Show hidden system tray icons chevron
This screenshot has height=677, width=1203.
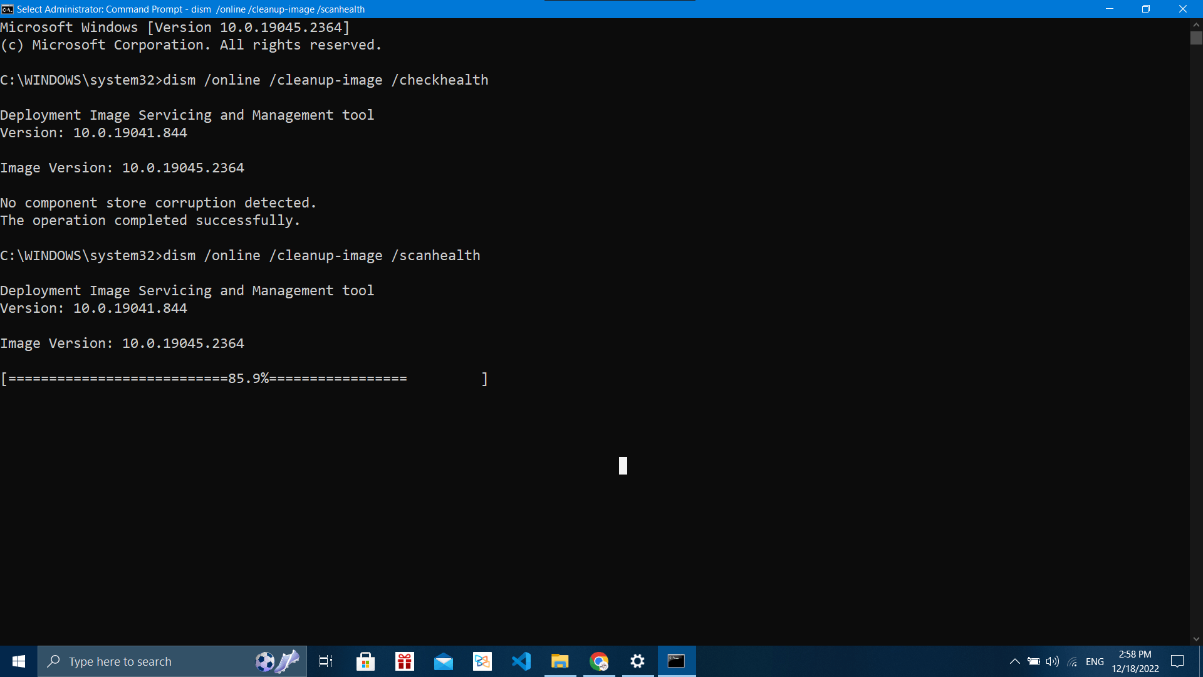point(1014,661)
